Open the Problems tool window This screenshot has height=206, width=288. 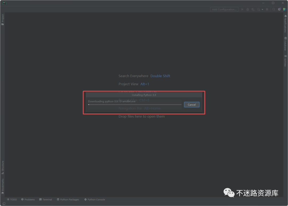tap(28, 199)
